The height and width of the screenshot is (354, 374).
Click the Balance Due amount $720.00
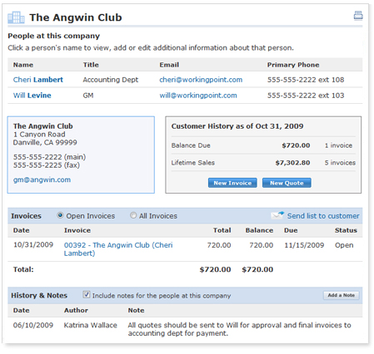pyautogui.click(x=296, y=145)
